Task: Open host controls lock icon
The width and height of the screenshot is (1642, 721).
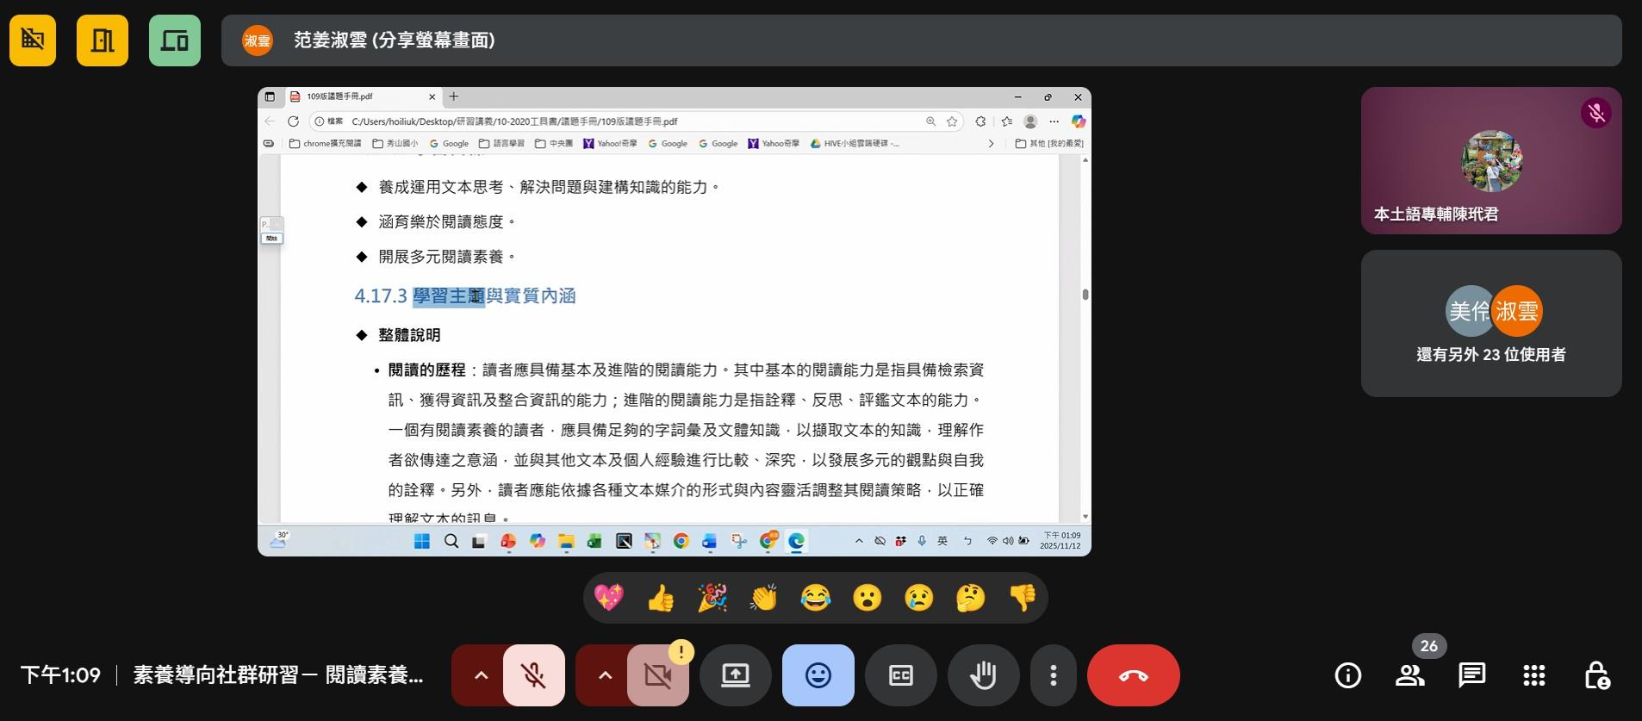Action: click(x=1596, y=675)
